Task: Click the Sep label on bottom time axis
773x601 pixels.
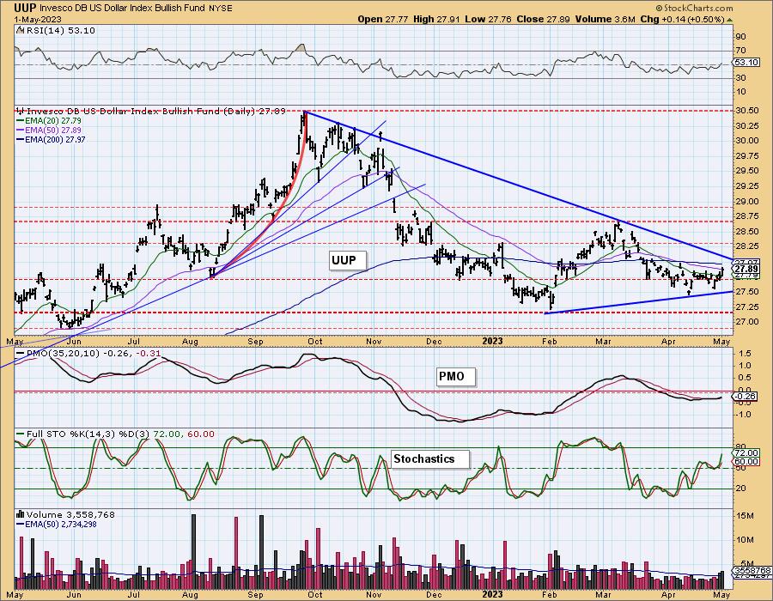Action: point(255,595)
